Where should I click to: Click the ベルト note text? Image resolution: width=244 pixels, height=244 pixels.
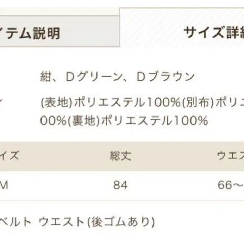pos(15,221)
